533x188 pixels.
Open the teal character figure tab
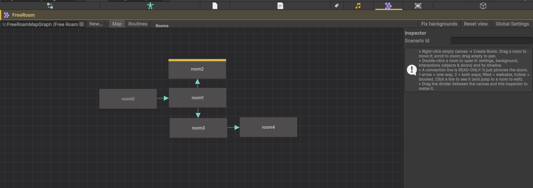150,6
